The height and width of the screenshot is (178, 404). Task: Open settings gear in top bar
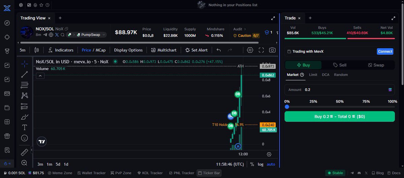pyautogui.click(x=21, y=5)
